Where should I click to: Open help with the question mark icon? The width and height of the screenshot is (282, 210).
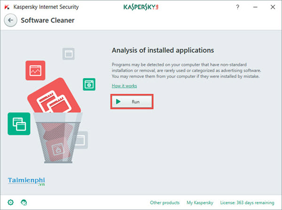[237, 7]
